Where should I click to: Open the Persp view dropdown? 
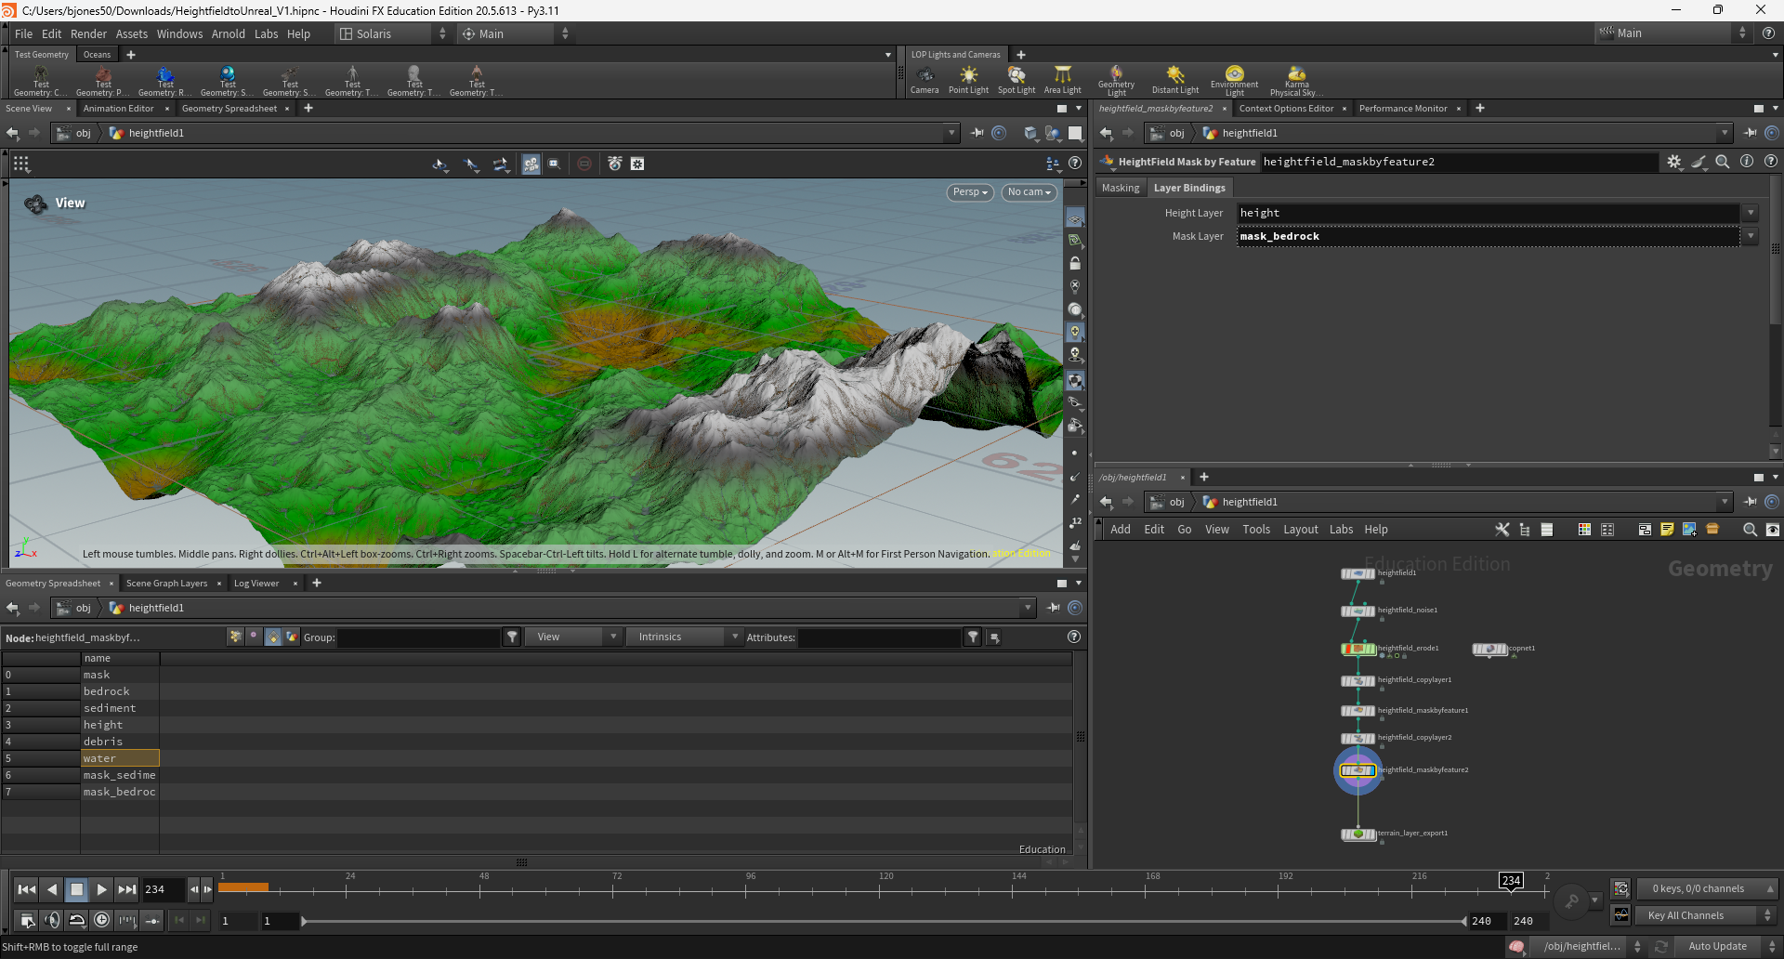pos(969,192)
